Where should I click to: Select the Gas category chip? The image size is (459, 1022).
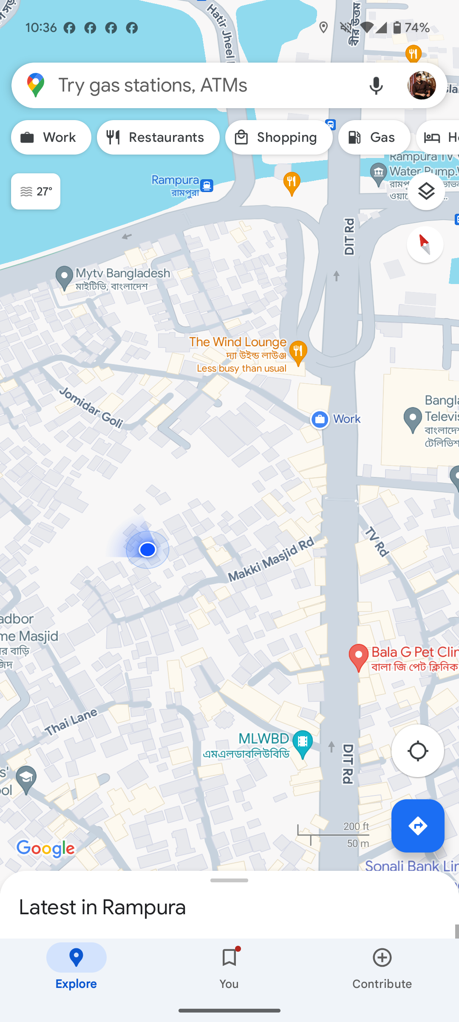coord(374,138)
